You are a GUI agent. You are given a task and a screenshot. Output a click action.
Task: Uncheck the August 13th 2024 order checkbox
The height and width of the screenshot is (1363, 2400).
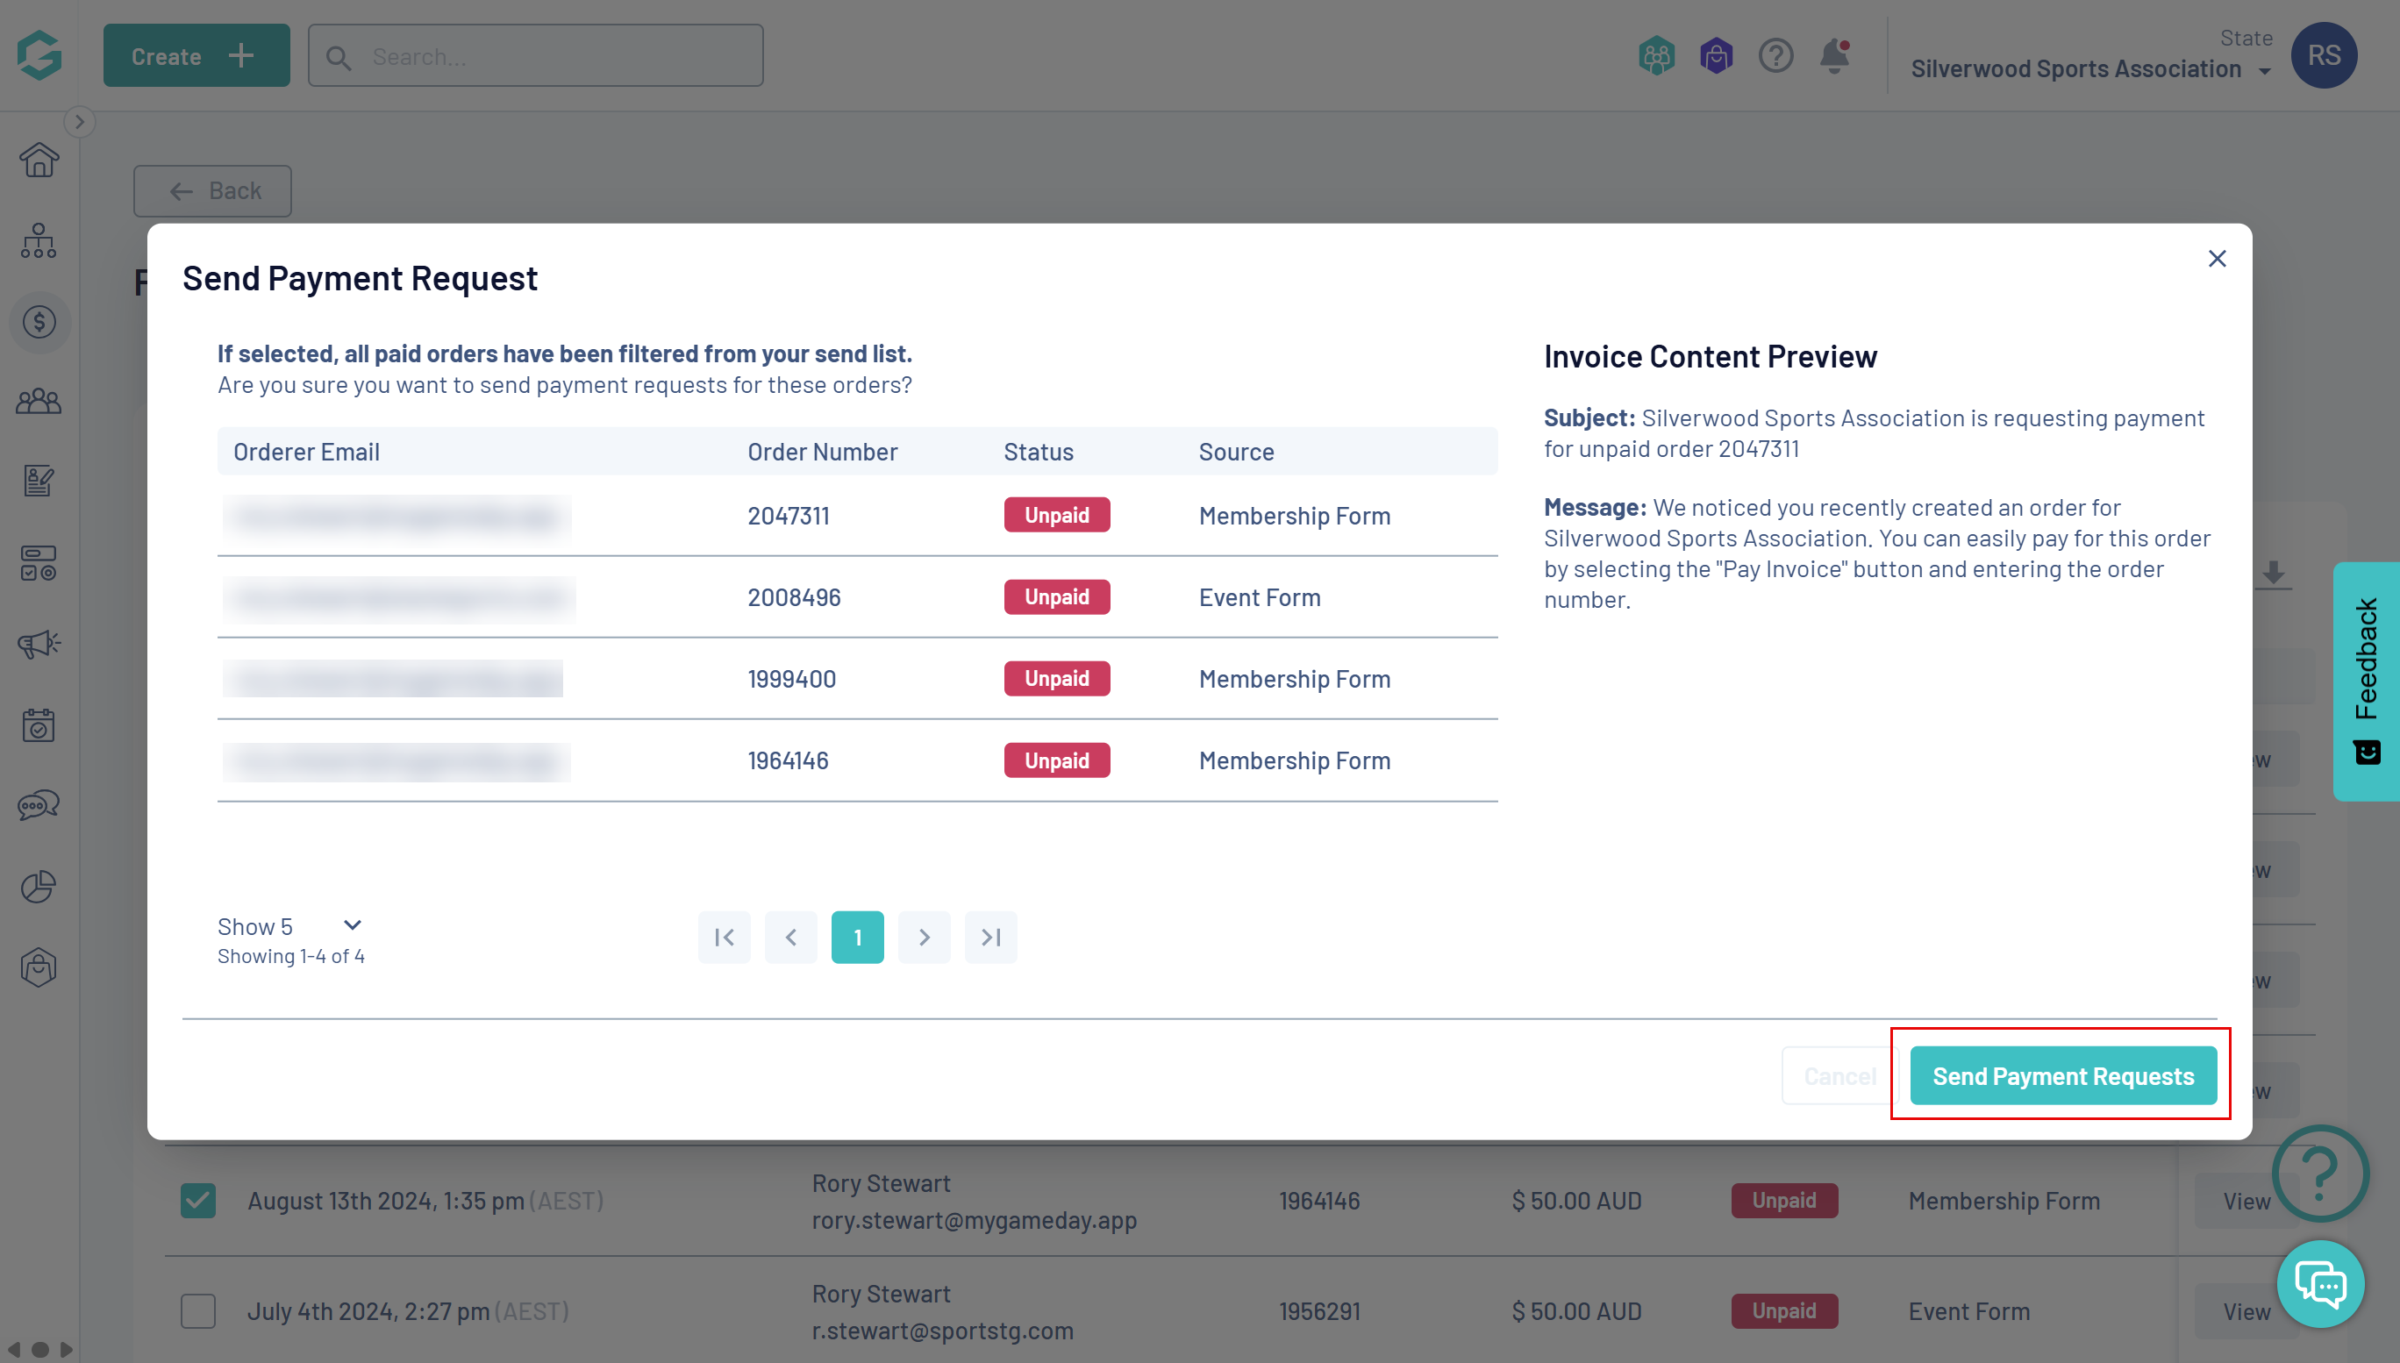click(197, 1200)
